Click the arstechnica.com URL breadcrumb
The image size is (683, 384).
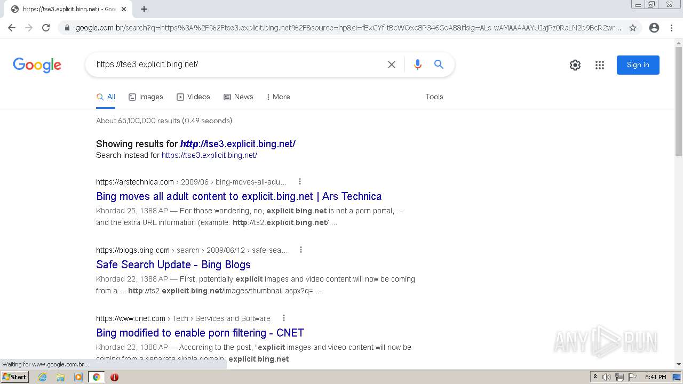[x=192, y=182]
